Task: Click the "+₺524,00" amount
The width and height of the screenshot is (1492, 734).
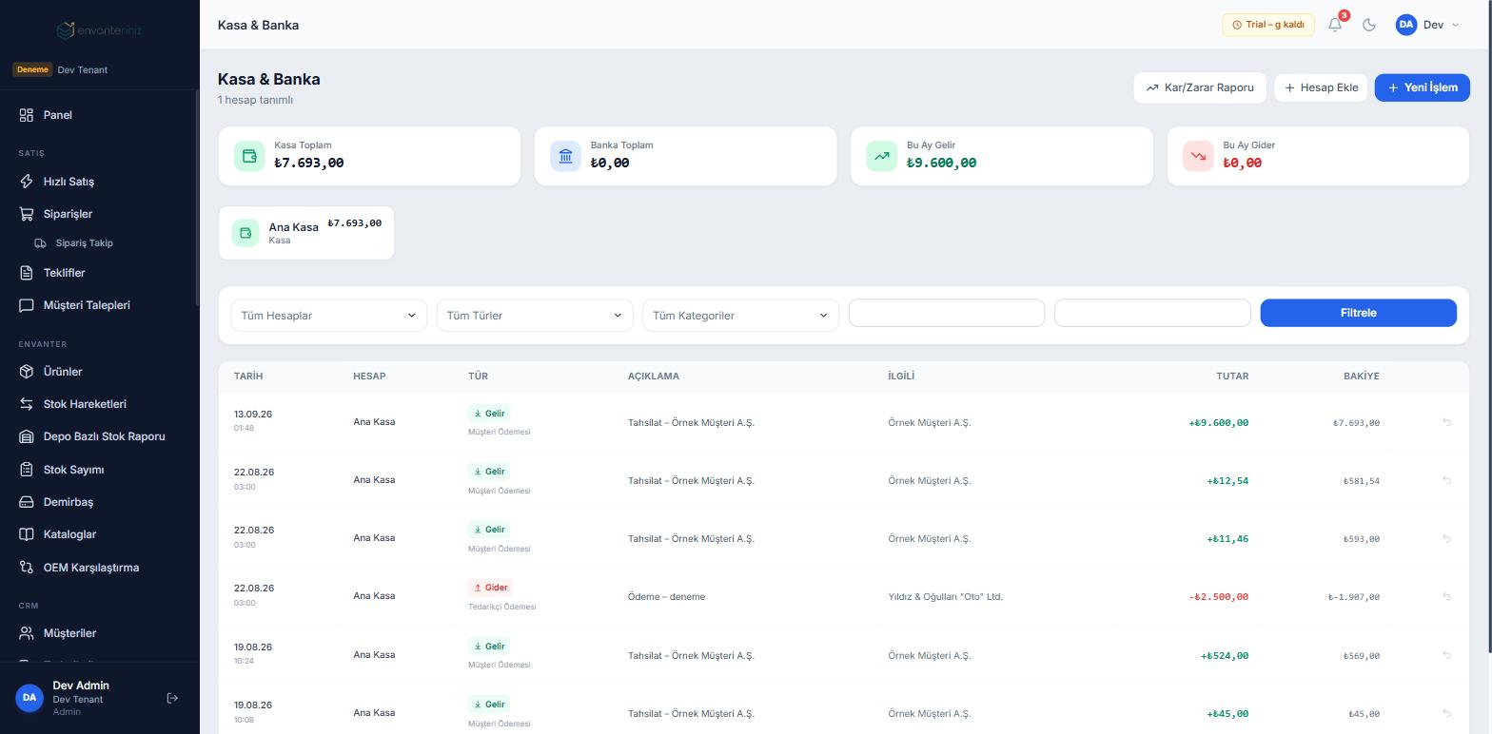Action: pos(1225,655)
